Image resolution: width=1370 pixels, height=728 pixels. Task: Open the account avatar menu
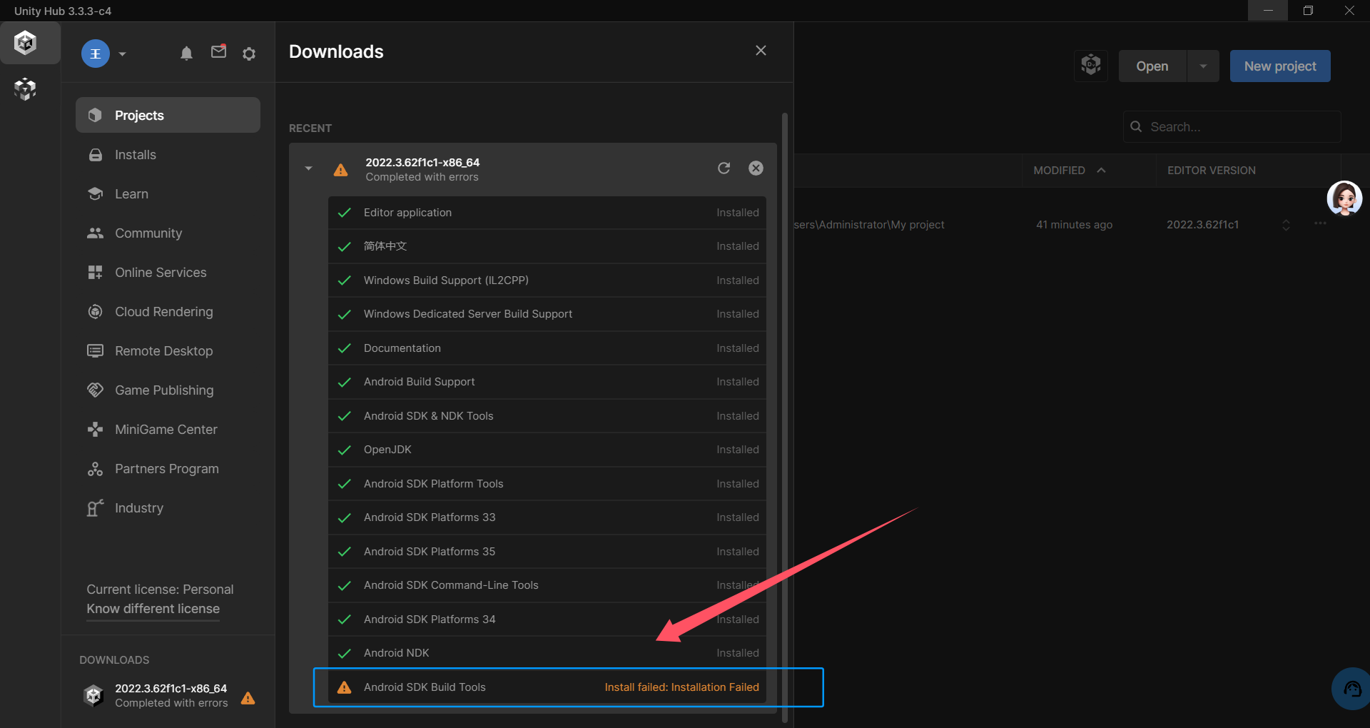[x=96, y=54]
